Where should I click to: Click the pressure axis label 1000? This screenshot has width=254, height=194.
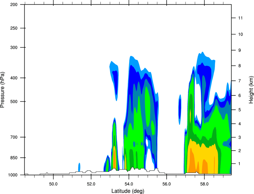coord(13,175)
